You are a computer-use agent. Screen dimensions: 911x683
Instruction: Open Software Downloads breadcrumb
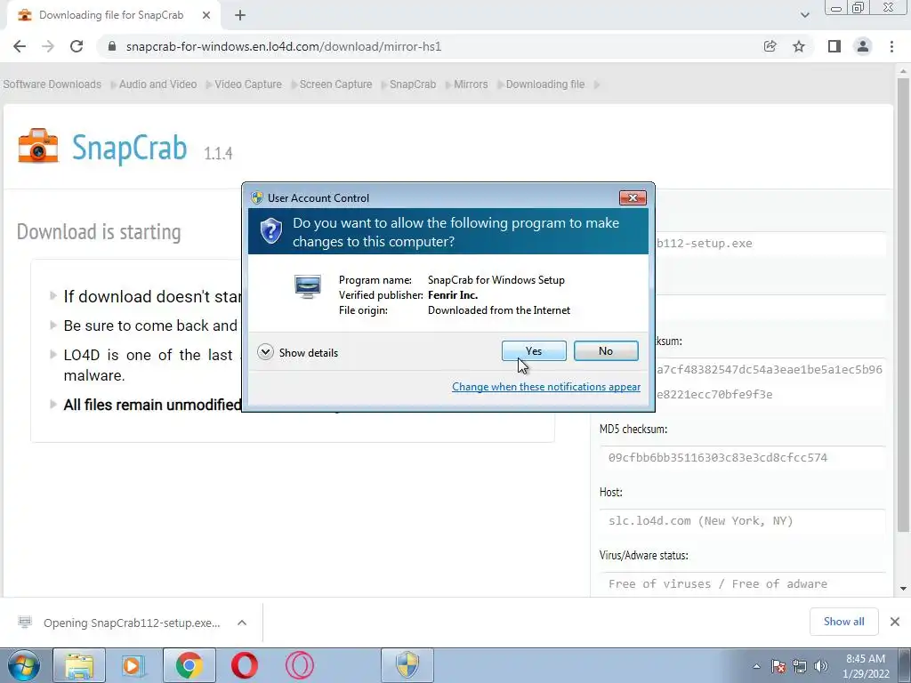(52, 84)
